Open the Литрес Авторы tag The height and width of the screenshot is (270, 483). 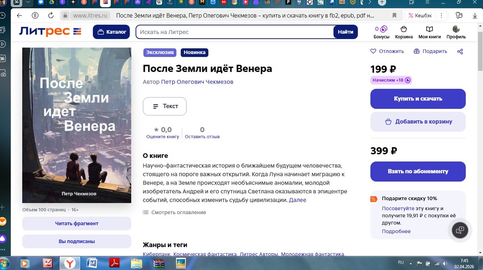[x=259, y=254]
